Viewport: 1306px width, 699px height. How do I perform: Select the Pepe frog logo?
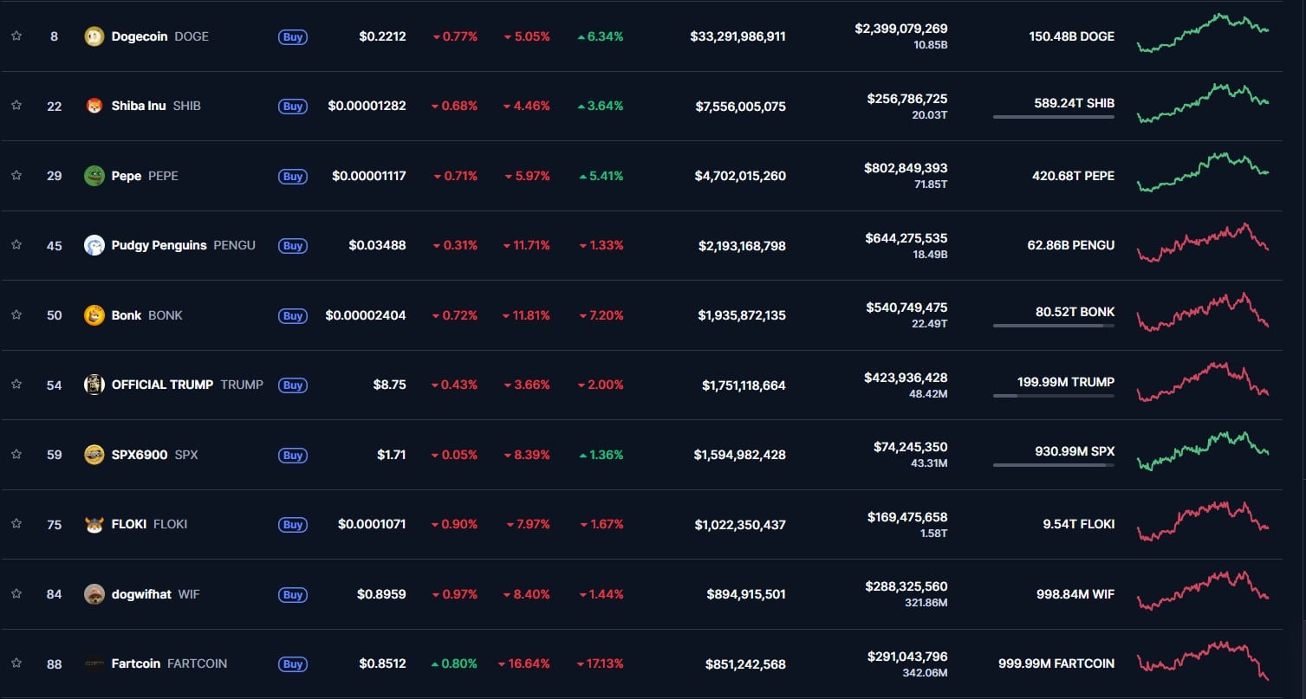[94, 176]
